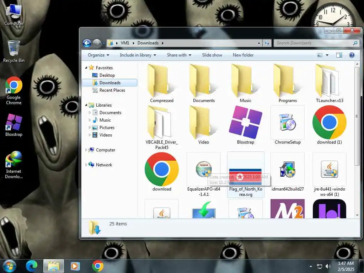364x273 pixels.
Task: Select the Bloxstrap file in Downloads
Action: (x=246, y=125)
